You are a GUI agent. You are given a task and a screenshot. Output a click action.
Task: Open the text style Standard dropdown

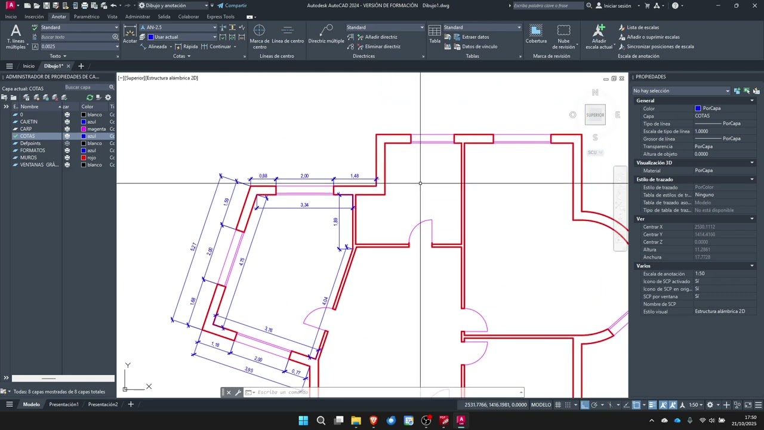click(79, 27)
